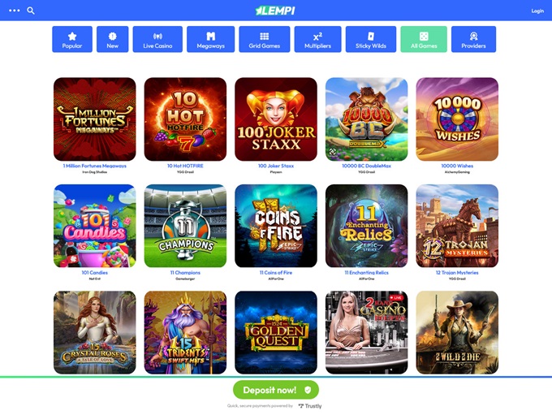Viewport: 552px width, 415px height.
Task: Open the three-dots menu icon
Action: [14, 11]
